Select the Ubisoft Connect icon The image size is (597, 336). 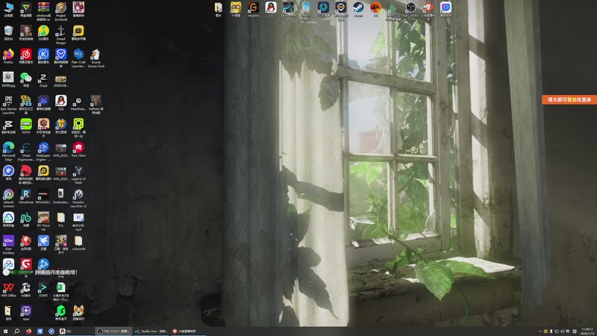[8, 197]
